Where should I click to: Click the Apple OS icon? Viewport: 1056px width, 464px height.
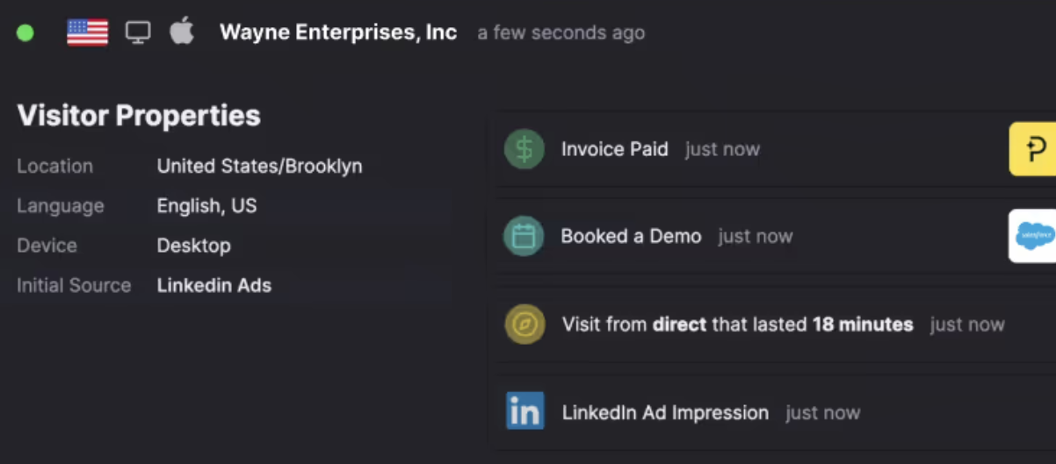182,32
